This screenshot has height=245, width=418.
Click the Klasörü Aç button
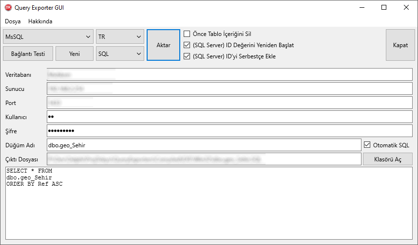pos(388,159)
